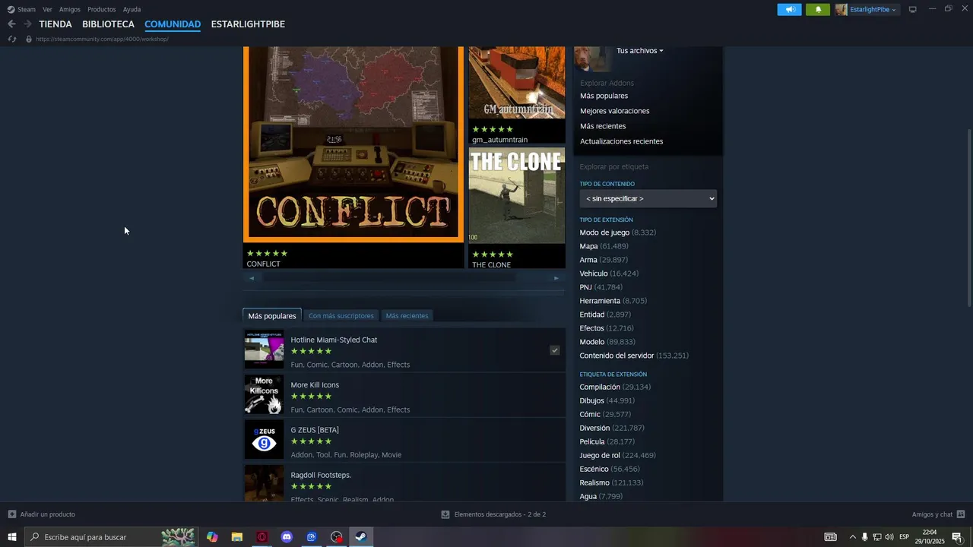Open the ESTARLIGHTPIBE profile section

click(x=248, y=24)
